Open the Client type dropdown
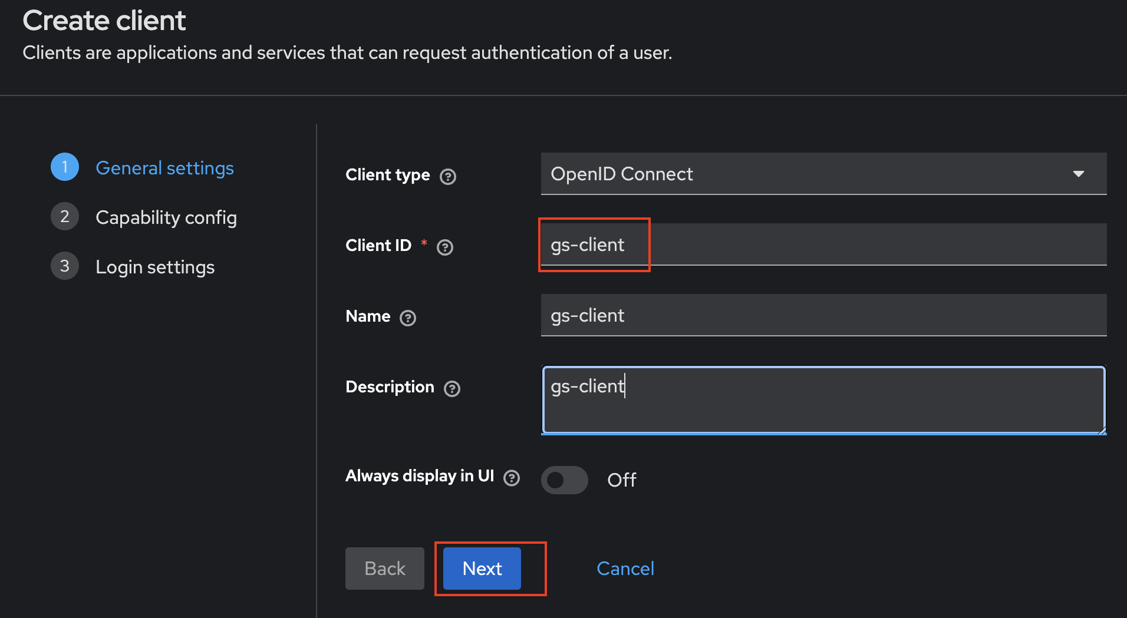This screenshot has width=1127, height=618. tap(823, 174)
